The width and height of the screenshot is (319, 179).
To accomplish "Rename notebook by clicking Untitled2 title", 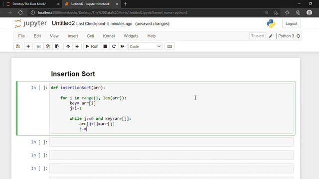I will (63, 23).
